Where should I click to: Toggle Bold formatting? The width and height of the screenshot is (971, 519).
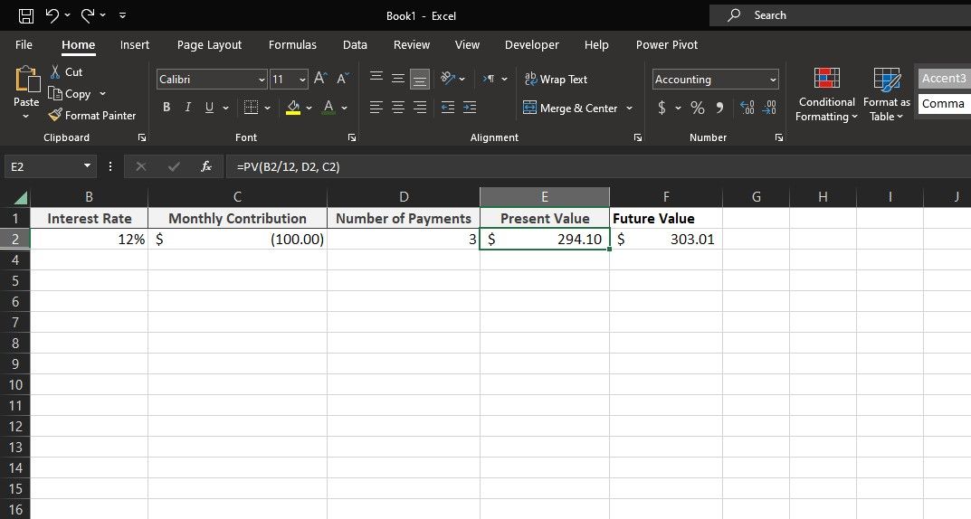coord(167,108)
